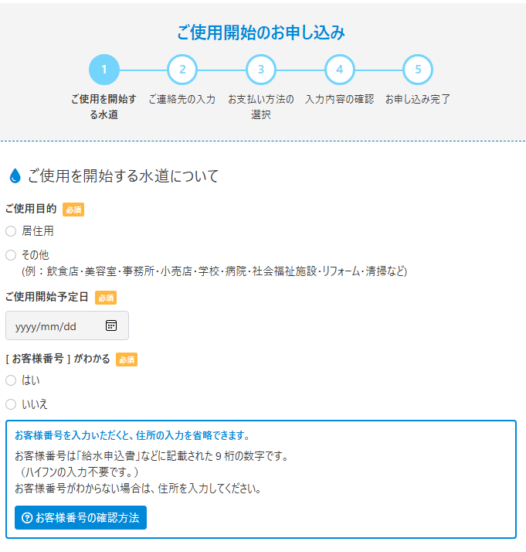
Task: Click the 必須 badge beside ご使用目的
Action: (73, 210)
